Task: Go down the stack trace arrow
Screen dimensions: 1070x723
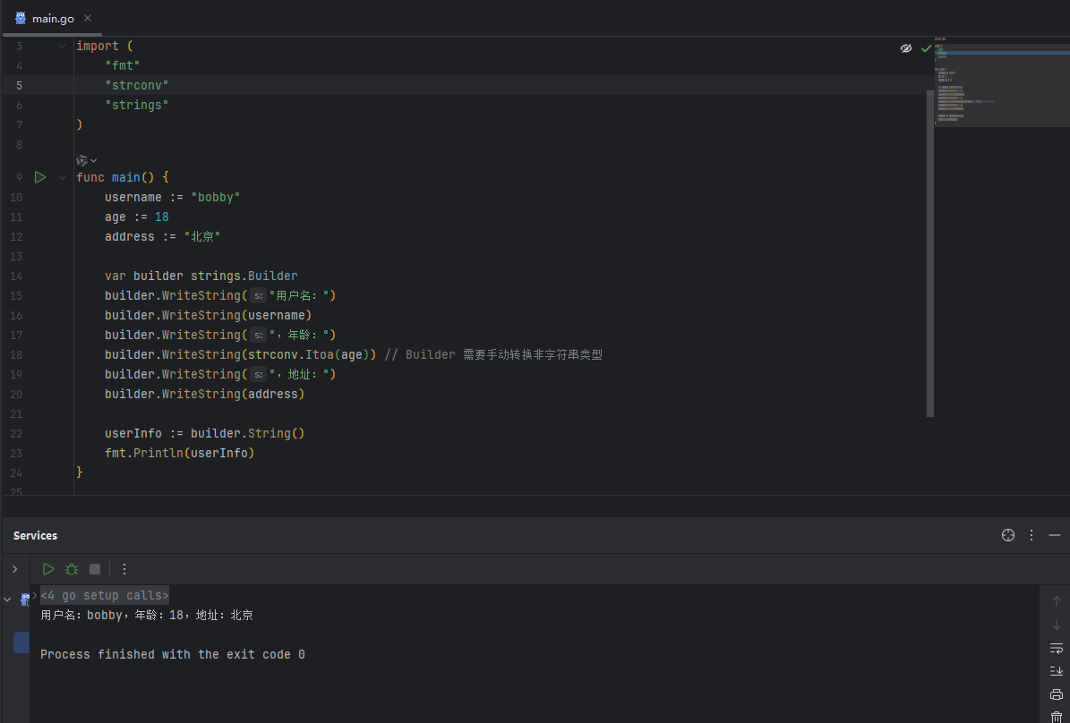Action: pos(1057,624)
